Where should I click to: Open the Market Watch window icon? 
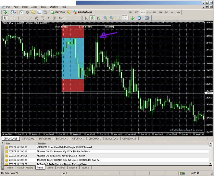[21, 12]
